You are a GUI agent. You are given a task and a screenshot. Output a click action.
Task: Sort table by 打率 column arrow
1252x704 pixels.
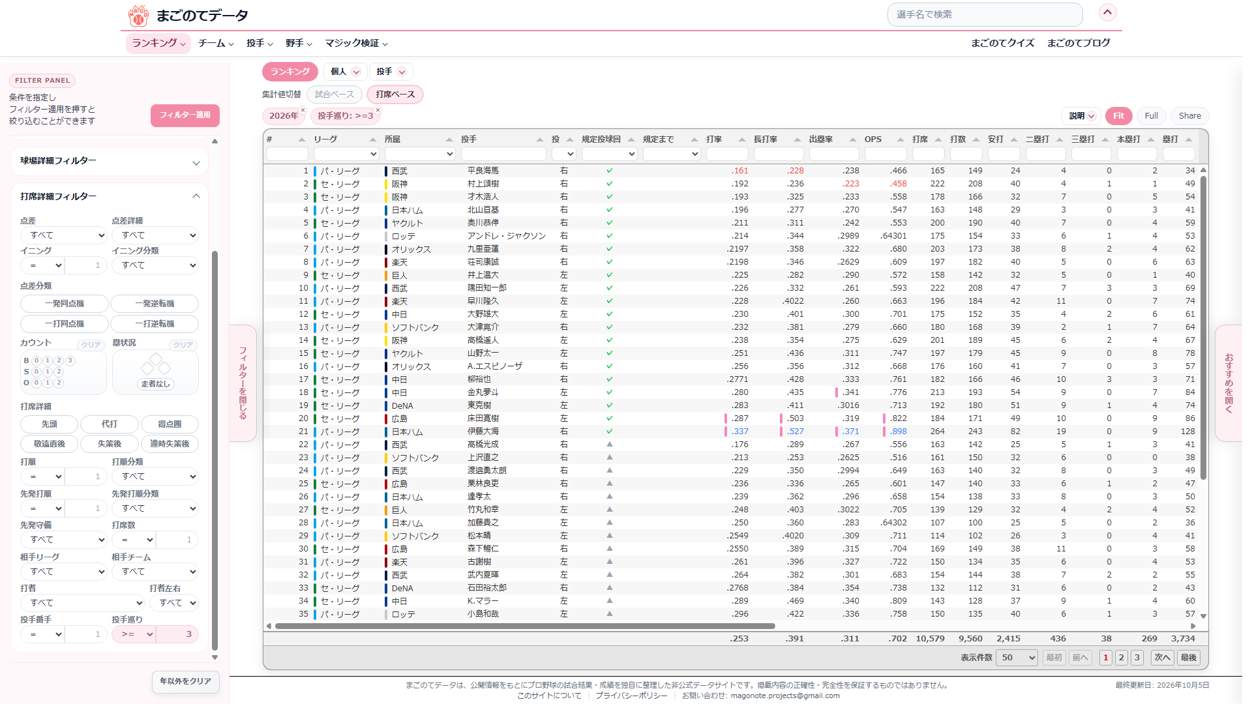pos(742,139)
